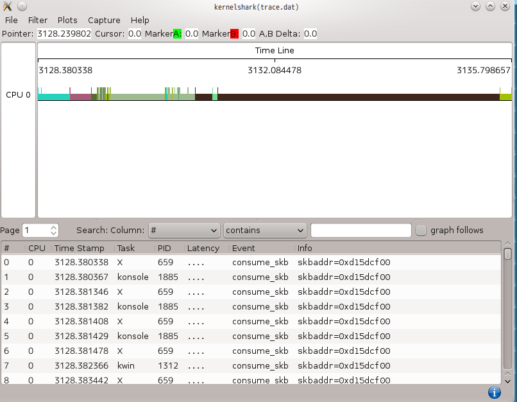Screen dimensions: 517x402
Task: Click the round sticky button in title bar
Action: click(x=22, y=6)
